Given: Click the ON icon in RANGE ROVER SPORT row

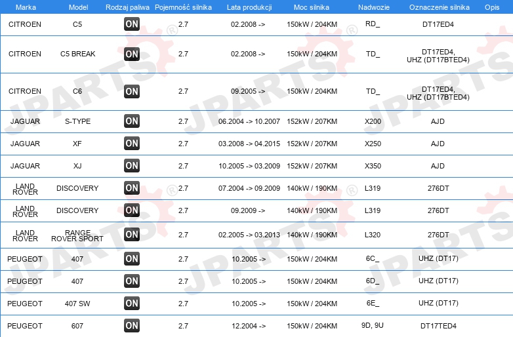Looking at the screenshot, I should click(x=132, y=234).
